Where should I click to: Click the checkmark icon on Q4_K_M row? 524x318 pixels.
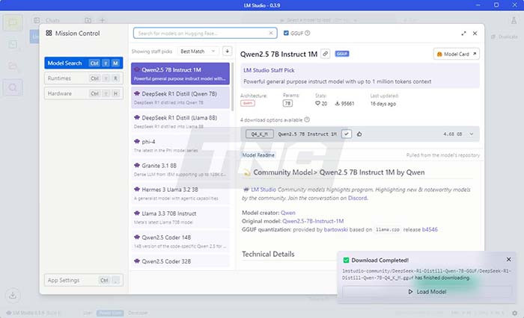347,134
